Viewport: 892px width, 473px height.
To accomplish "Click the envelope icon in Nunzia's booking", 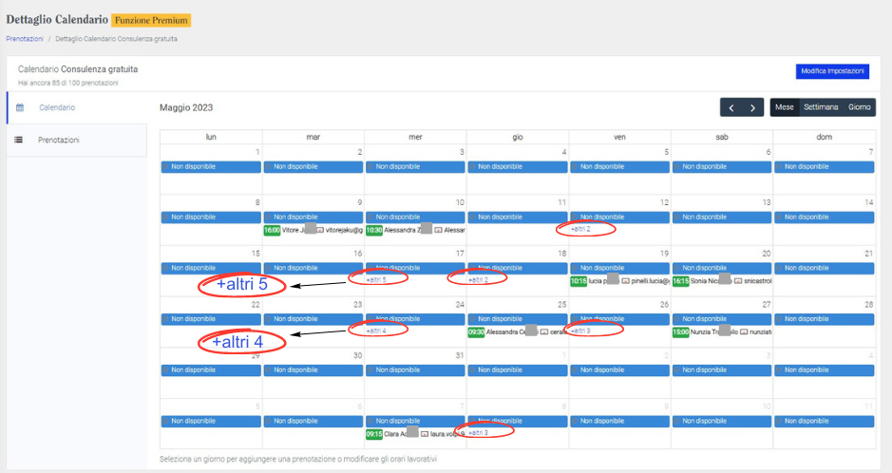I will [x=744, y=332].
